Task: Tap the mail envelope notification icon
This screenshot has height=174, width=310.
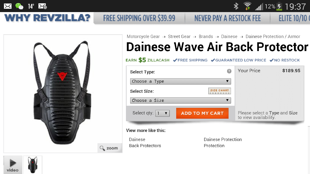Action: click(x=8, y=6)
